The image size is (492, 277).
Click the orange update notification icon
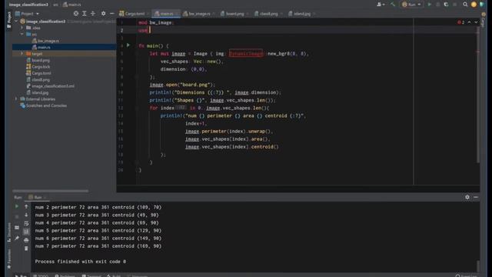coord(474,5)
